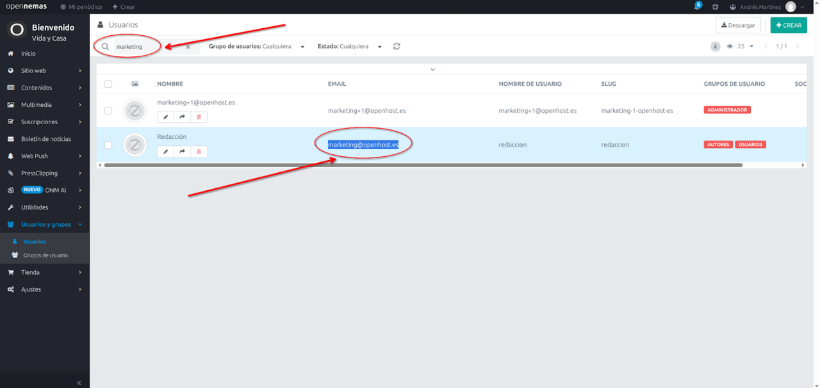Open the notifications bell in top bar
The height and width of the screenshot is (388, 820).
(x=697, y=7)
